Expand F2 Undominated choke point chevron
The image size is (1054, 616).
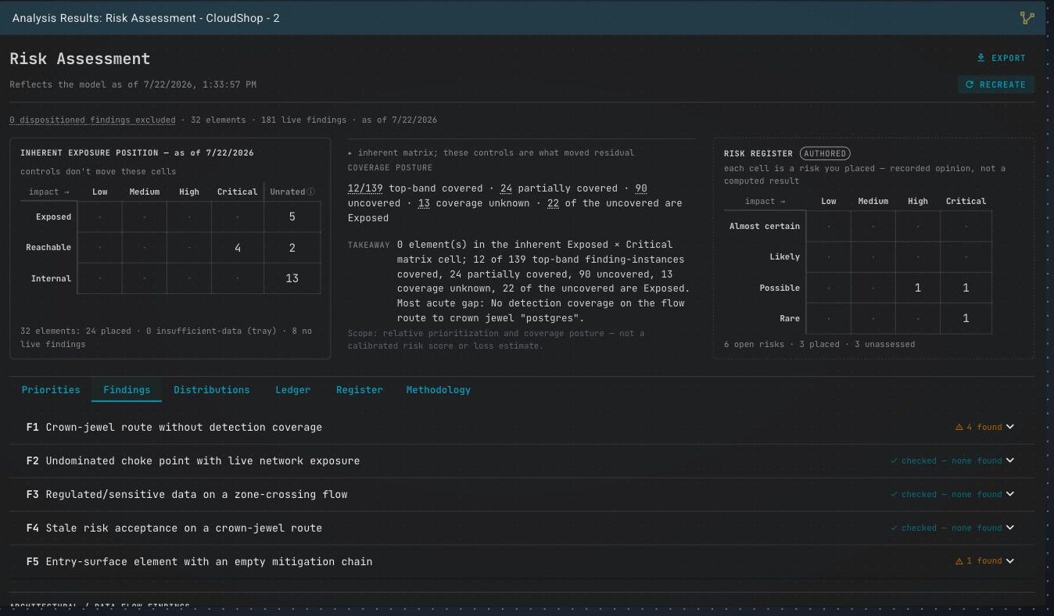click(x=1010, y=460)
